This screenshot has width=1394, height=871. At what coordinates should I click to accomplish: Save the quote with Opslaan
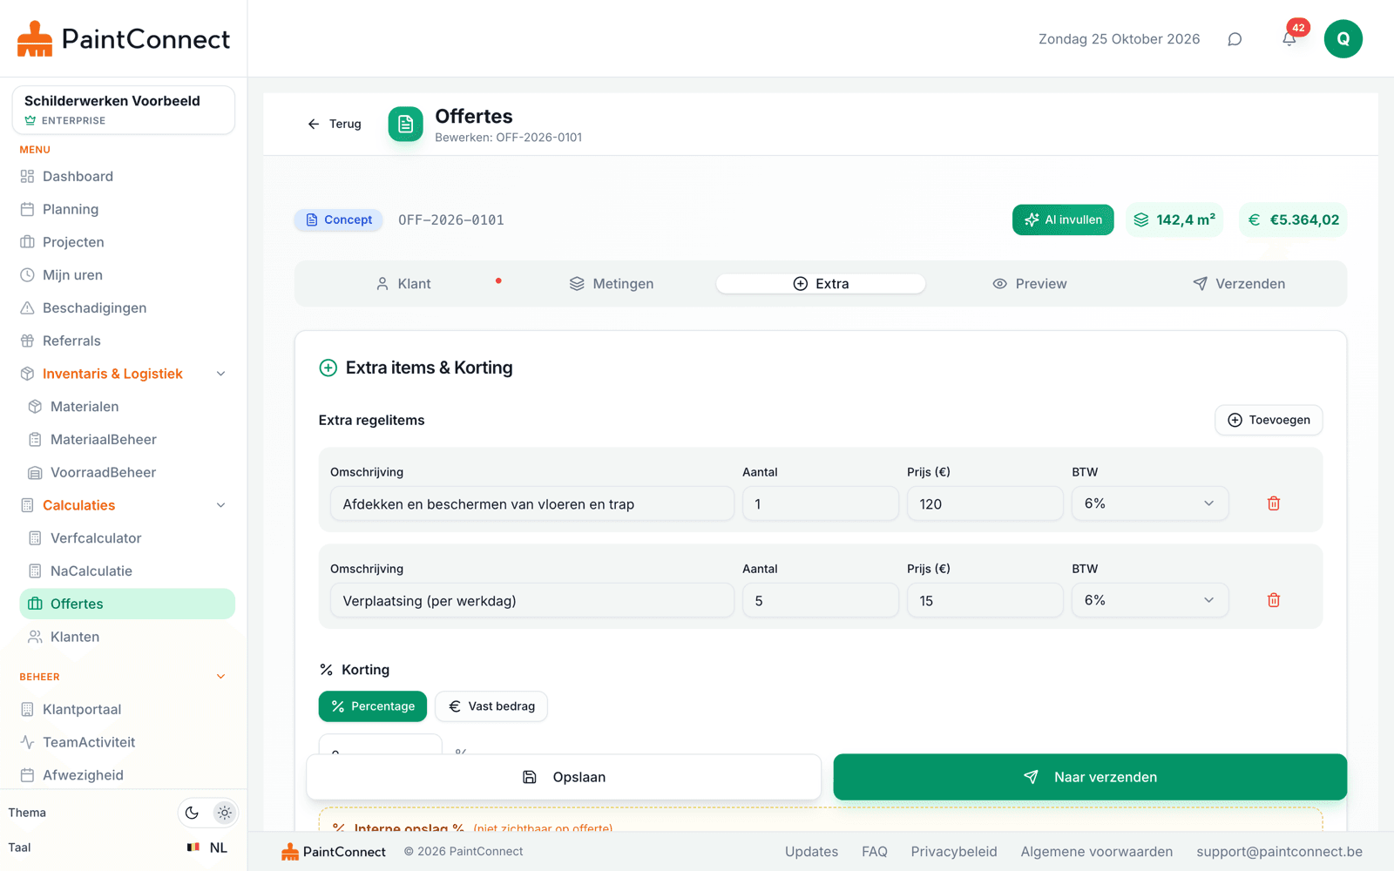coord(564,777)
